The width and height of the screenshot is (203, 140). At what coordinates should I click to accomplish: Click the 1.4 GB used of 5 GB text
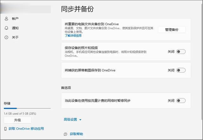(x=20, y=114)
